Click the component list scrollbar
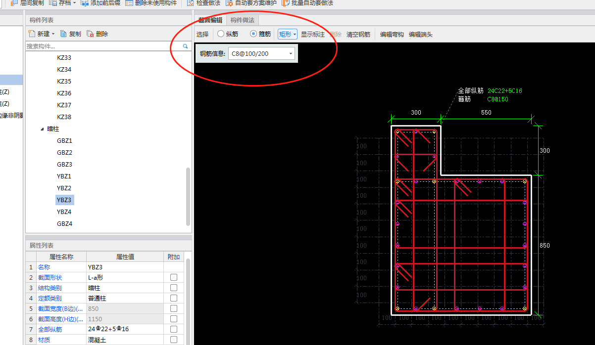This screenshot has height=345, width=595. [188, 196]
